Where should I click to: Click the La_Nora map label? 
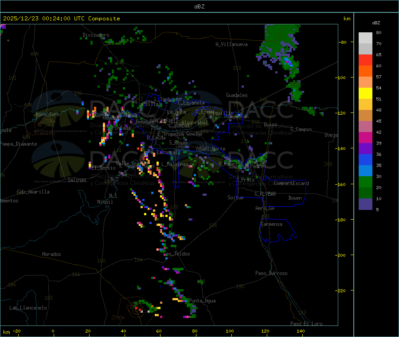(176, 112)
